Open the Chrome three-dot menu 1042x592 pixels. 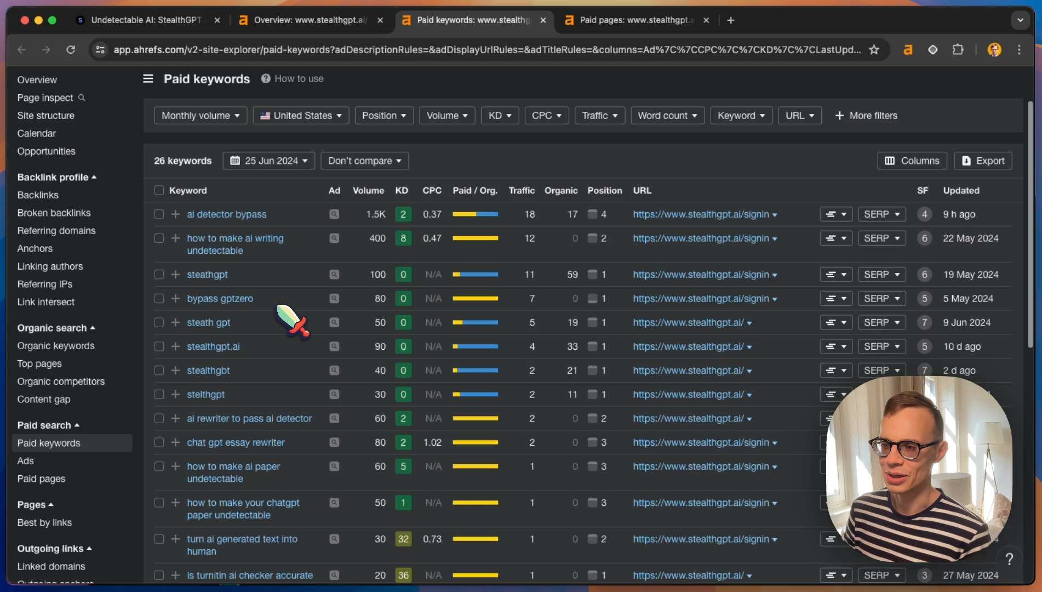coord(1019,50)
